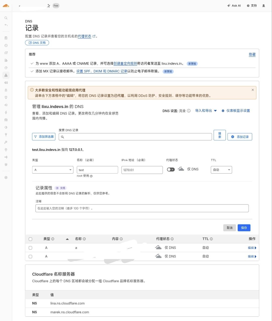Open the pie chart analytics sidebar icon
The width and height of the screenshot is (272, 321).
pyautogui.click(x=6, y=68)
